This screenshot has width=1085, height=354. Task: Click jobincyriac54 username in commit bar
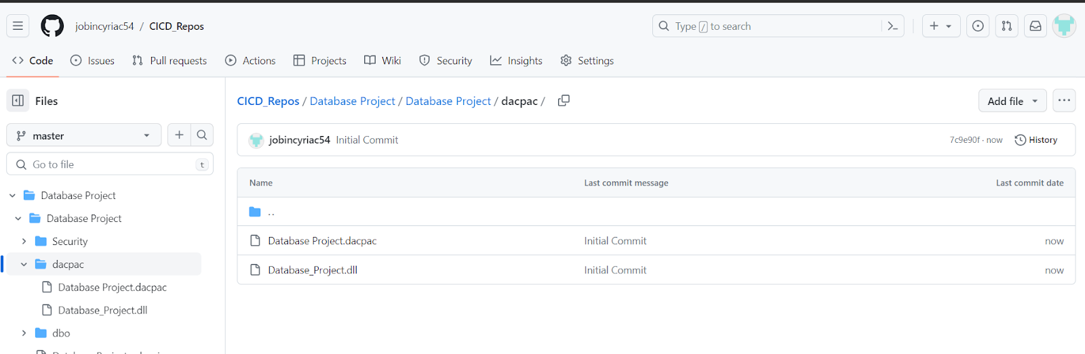(x=299, y=140)
